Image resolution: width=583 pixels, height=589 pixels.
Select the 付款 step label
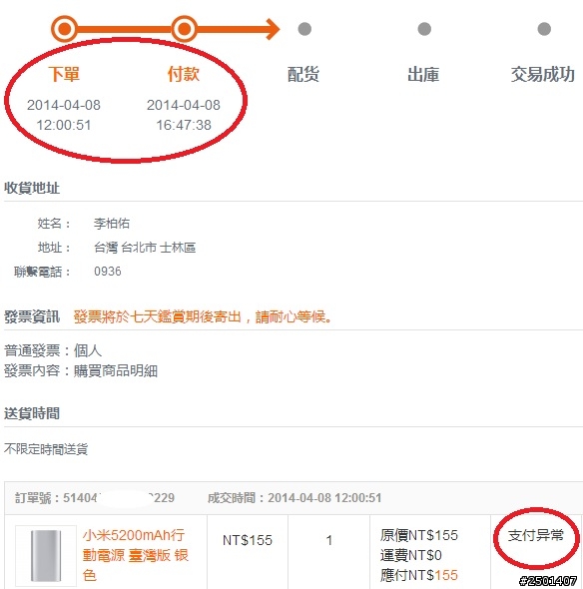pyautogui.click(x=184, y=74)
